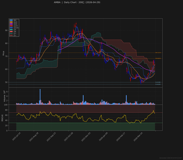Click the 6 volume axis tick

click(x=7, y=92)
